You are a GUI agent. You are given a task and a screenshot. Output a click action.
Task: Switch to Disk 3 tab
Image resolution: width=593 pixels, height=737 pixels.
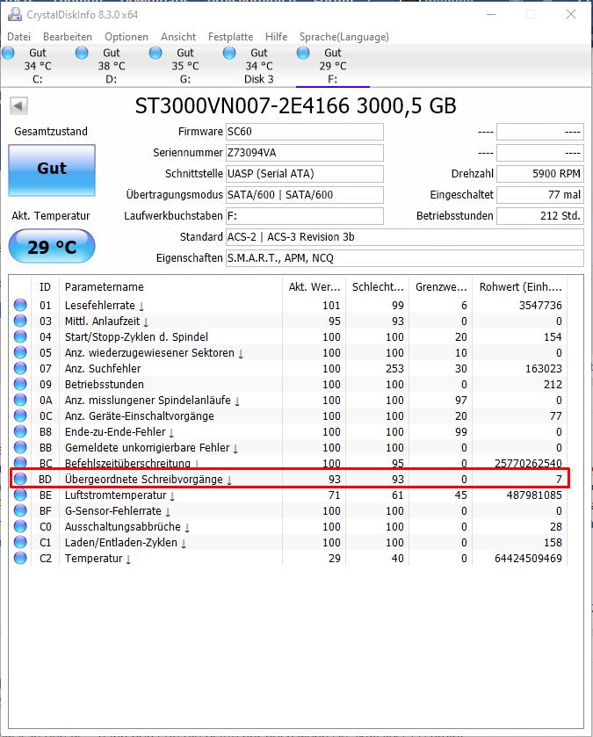tap(259, 66)
